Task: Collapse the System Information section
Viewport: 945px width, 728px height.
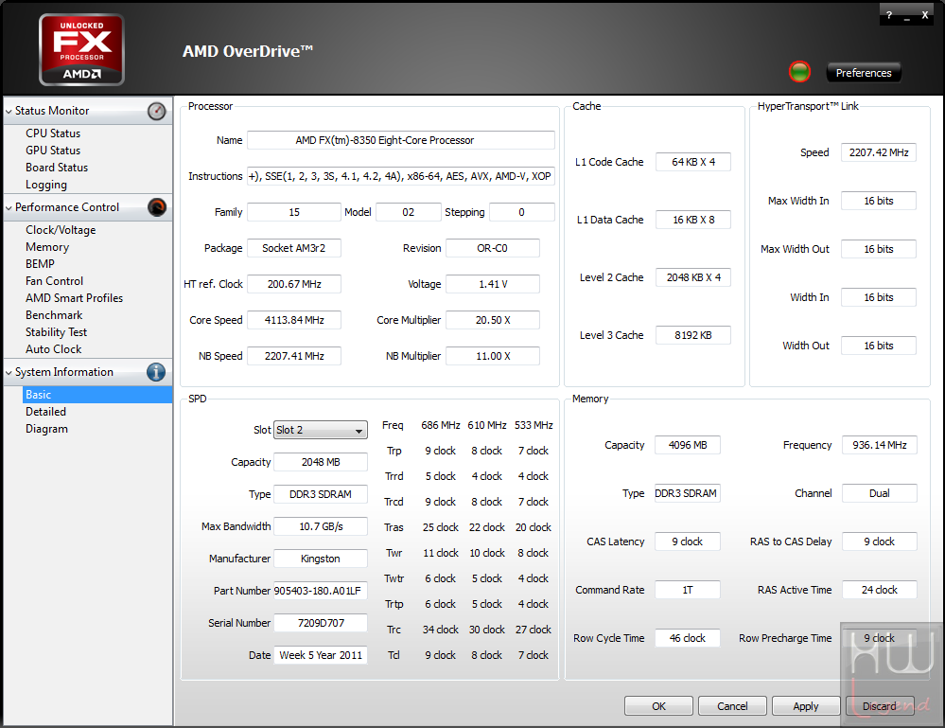Action: [x=9, y=373]
